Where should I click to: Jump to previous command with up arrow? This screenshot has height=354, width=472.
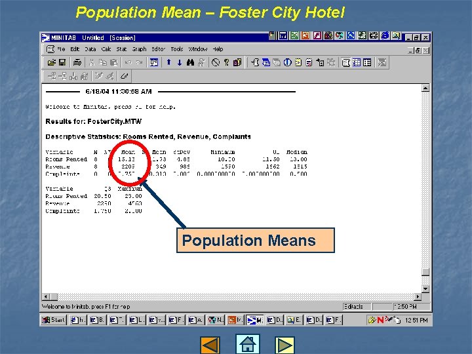(168, 63)
